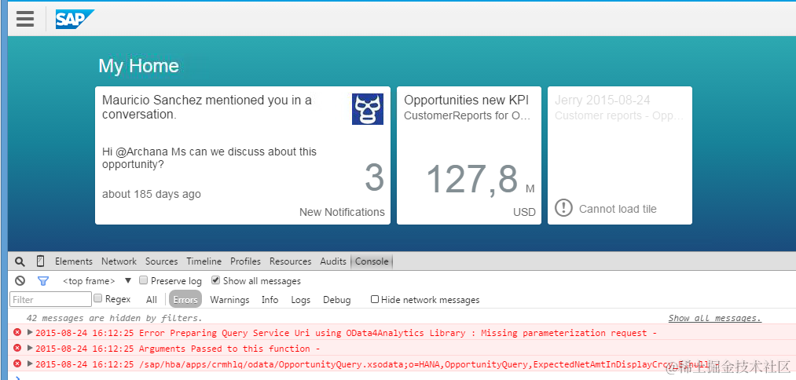Select the All log level filter
The width and height of the screenshot is (796, 380).
pyautogui.click(x=152, y=300)
